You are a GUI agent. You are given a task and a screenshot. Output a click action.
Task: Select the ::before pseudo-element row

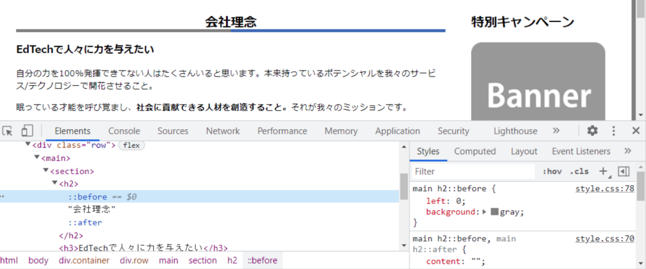pos(199,197)
